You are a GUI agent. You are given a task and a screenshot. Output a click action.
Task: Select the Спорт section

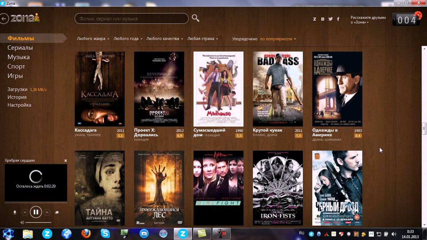click(16, 66)
